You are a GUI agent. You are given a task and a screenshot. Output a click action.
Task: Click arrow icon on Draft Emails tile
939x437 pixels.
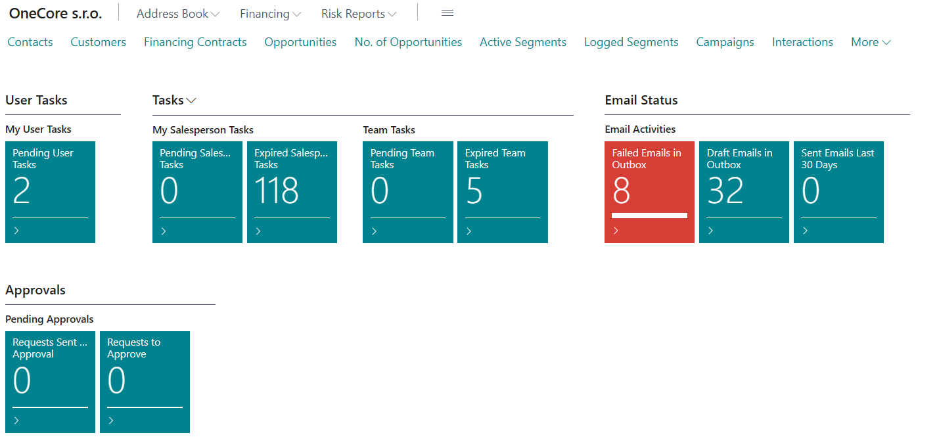coord(710,231)
